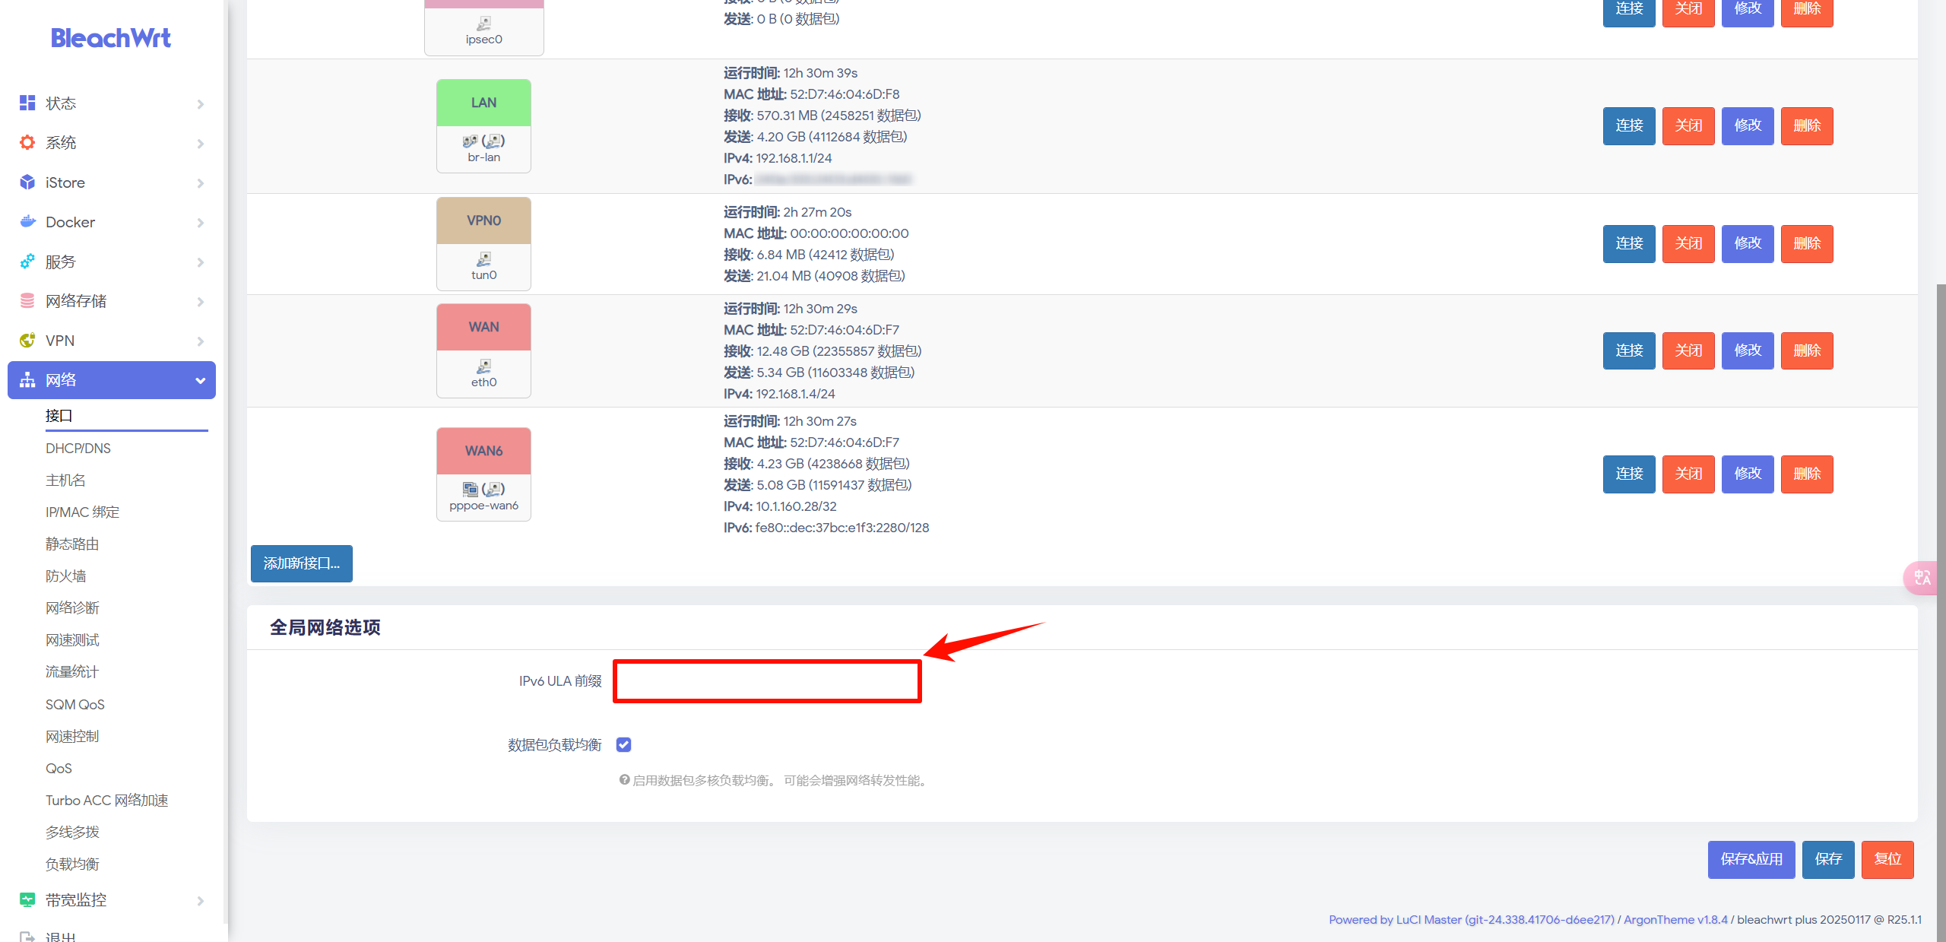Click the BleachWrt logo

coord(111,38)
